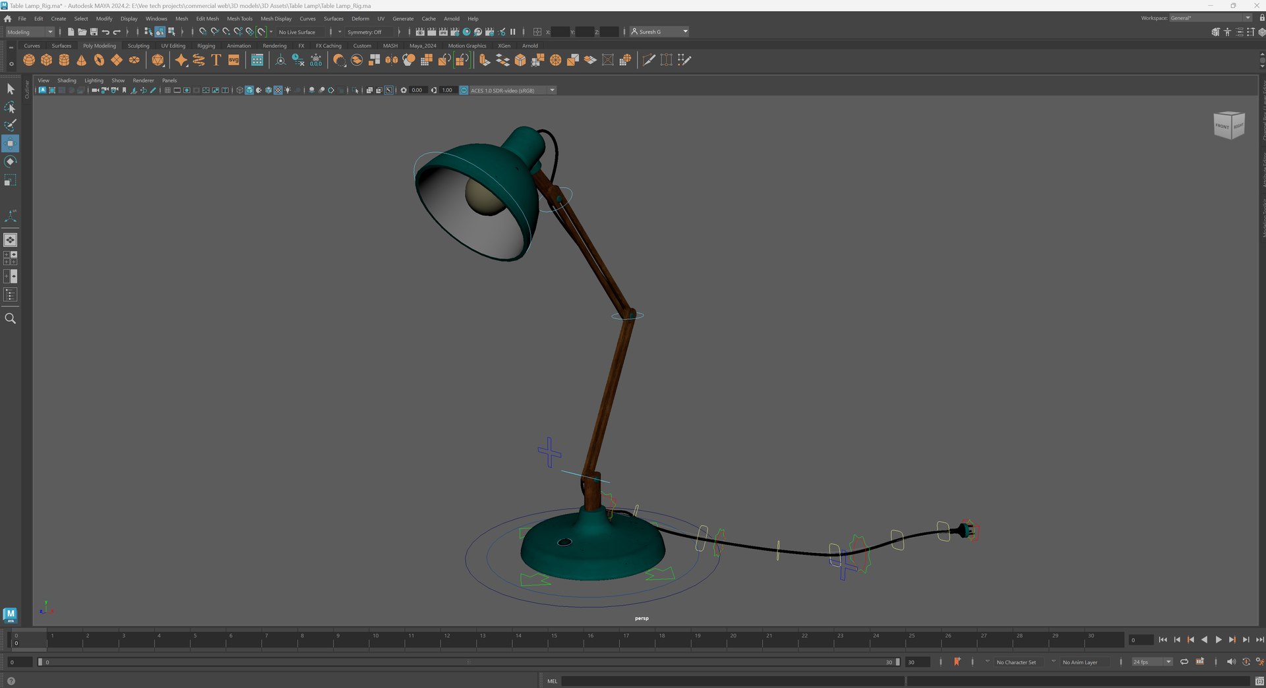Open the viewport Shading menu
Screen dimensions: 1266x688
click(67, 80)
